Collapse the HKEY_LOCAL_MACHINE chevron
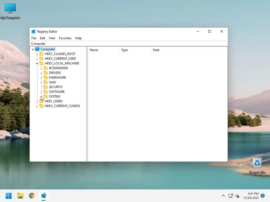The width and height of the screenshot is (270, 202). pos(37,63)
